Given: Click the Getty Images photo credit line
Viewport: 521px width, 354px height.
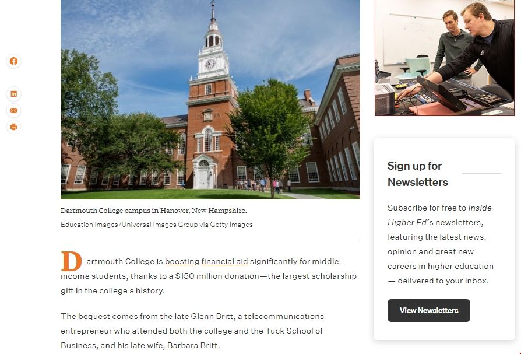Looking at the screenshot, I should point(157,225).
